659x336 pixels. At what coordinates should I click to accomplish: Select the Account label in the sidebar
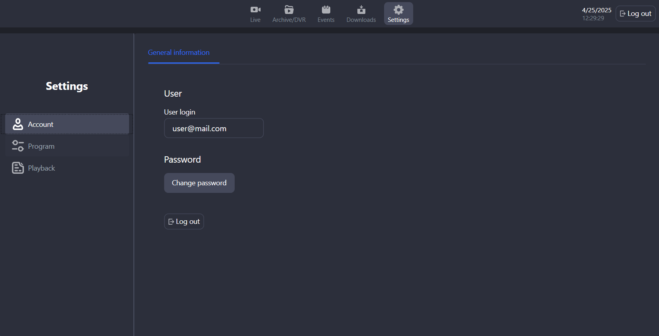click(x=41, y=124)
